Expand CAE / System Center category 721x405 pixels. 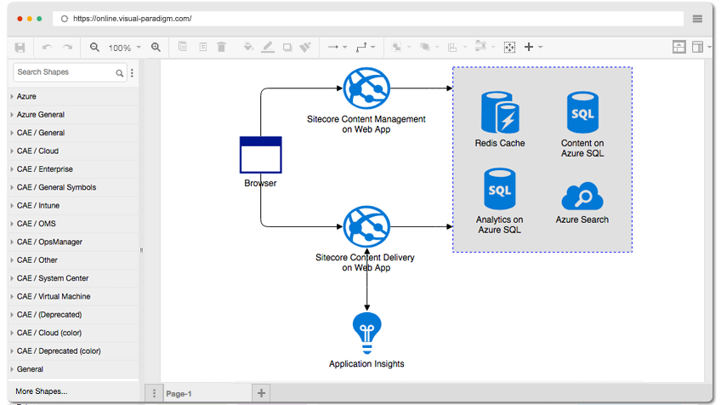click(x=74, y=278)
